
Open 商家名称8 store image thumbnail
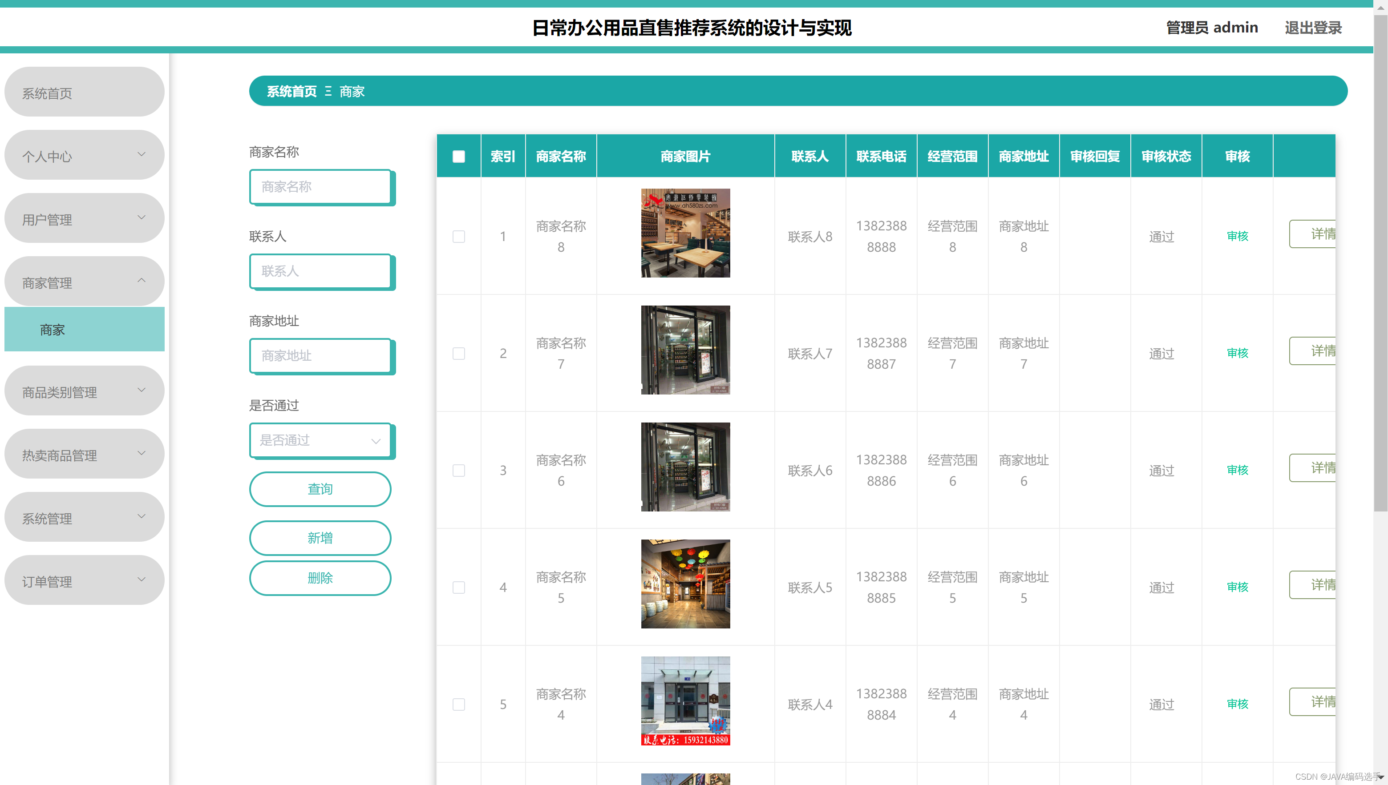point(685,233)
